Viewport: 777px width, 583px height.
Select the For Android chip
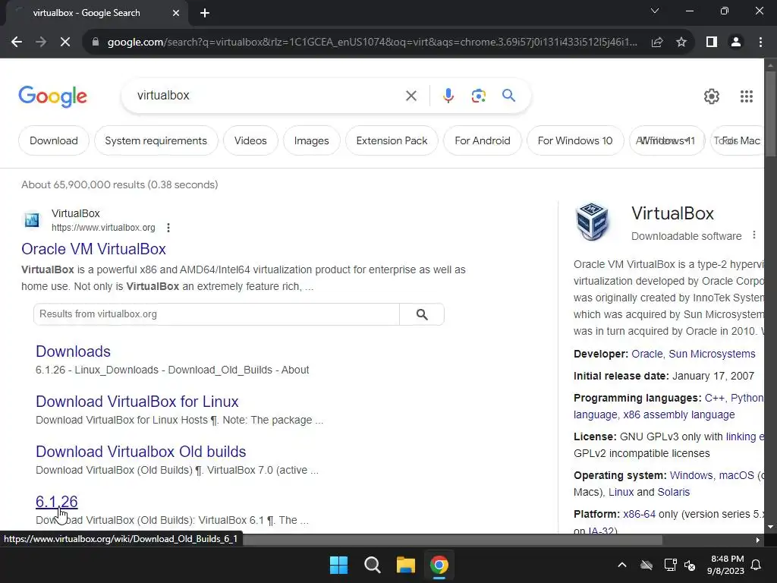point(482,140)
